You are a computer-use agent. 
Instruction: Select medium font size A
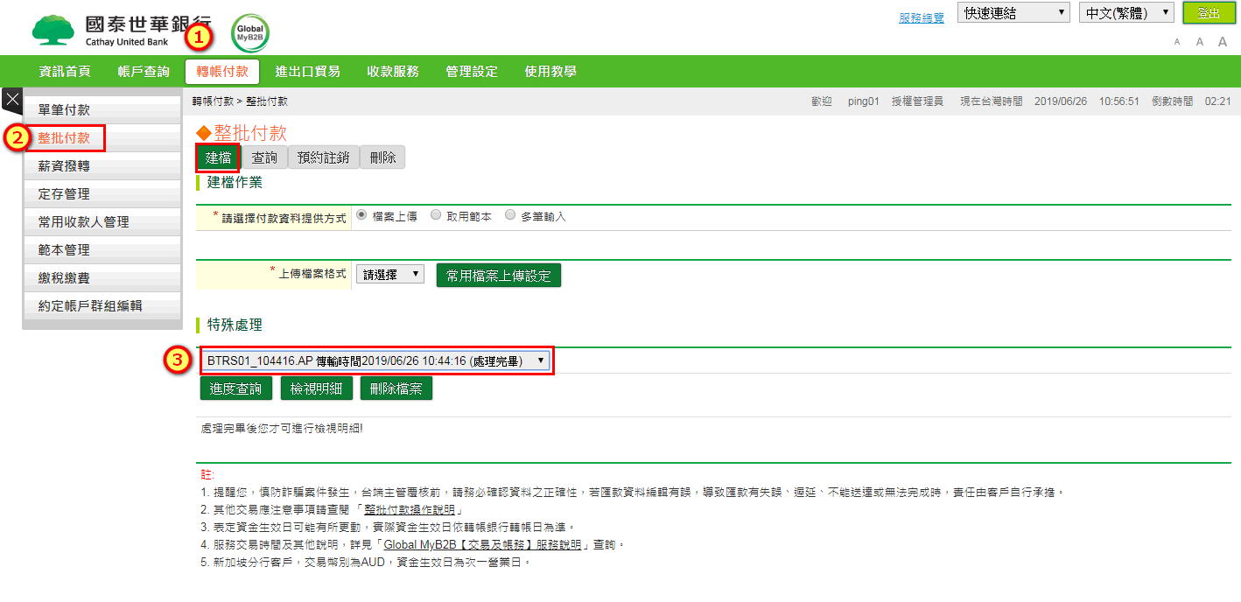(1200, 42)
